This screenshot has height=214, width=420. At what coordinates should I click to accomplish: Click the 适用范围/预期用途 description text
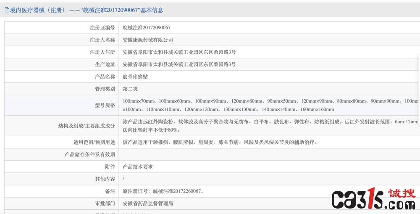(220, 142)
